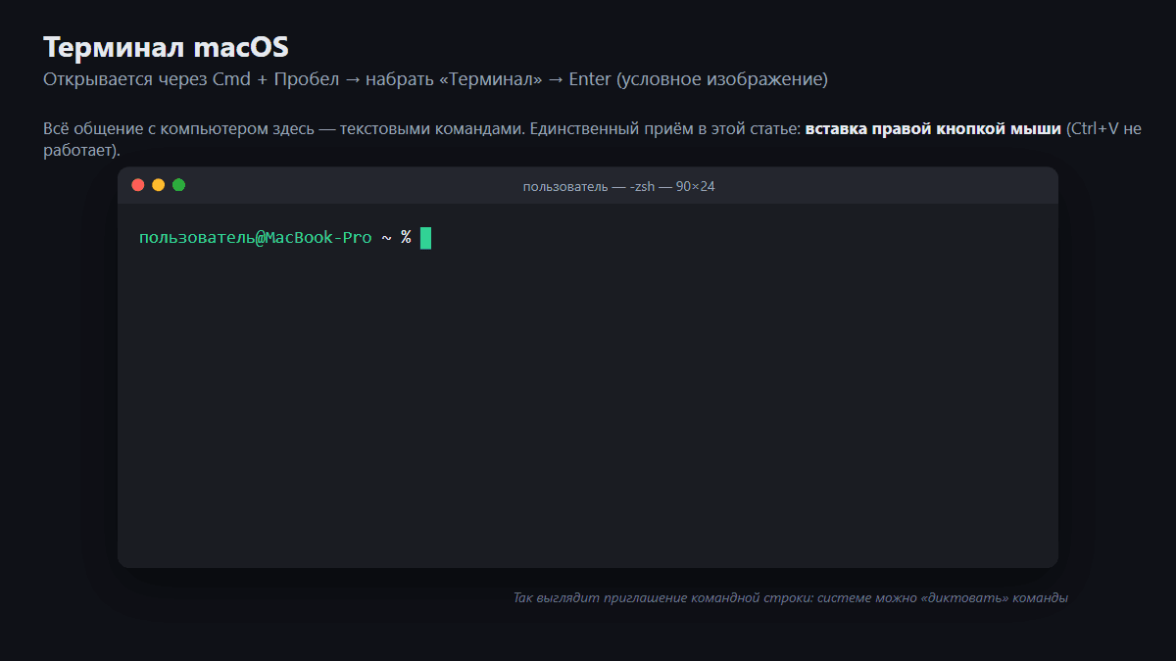Click the prompt text "пользователь@MacBook-Pro"
1176x661 pixels.
[255, 238]
